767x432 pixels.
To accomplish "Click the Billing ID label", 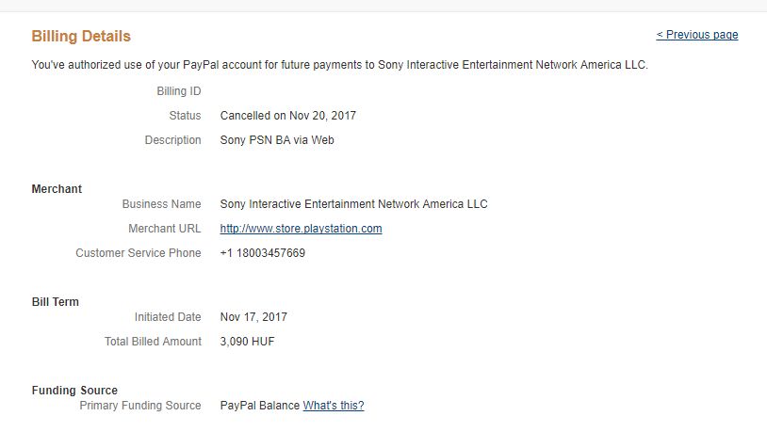I will tap(178, 91).
